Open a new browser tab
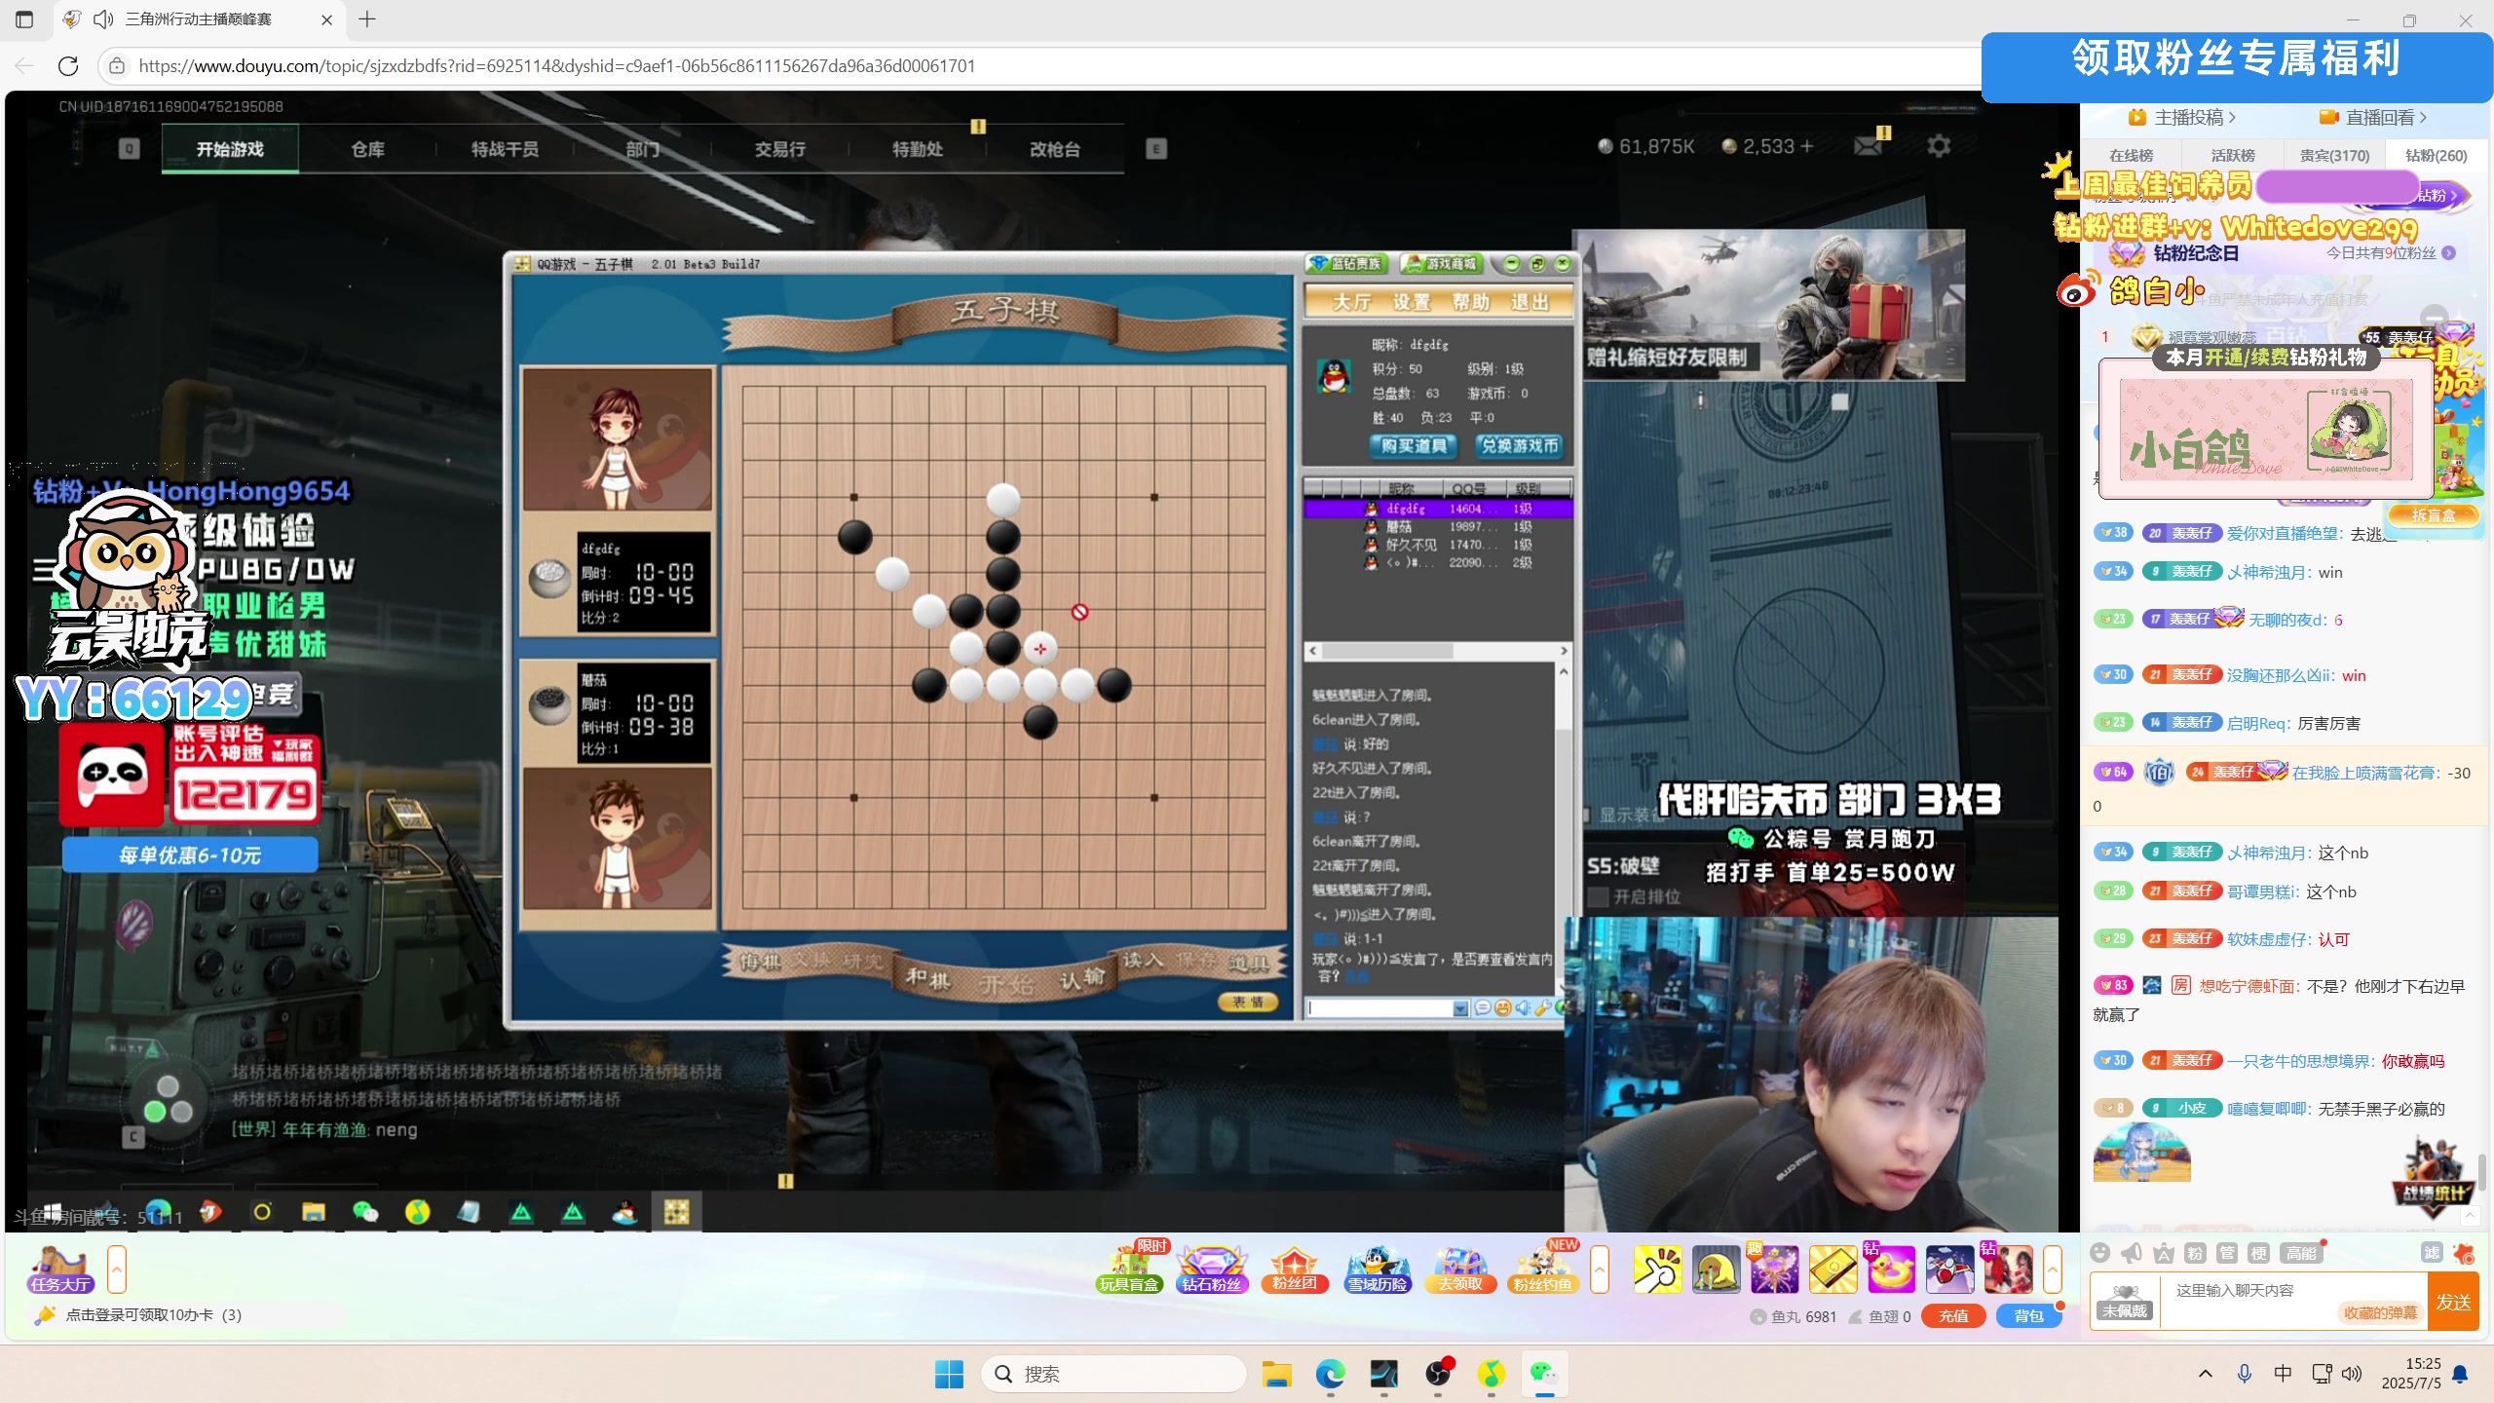2494x1403 pixels. click(366, 19)
